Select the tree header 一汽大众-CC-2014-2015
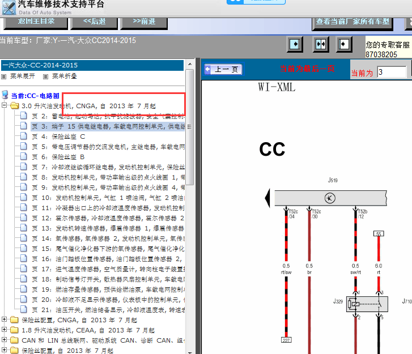412x354 pixels. pyautogui.click(x=92, y=65)
